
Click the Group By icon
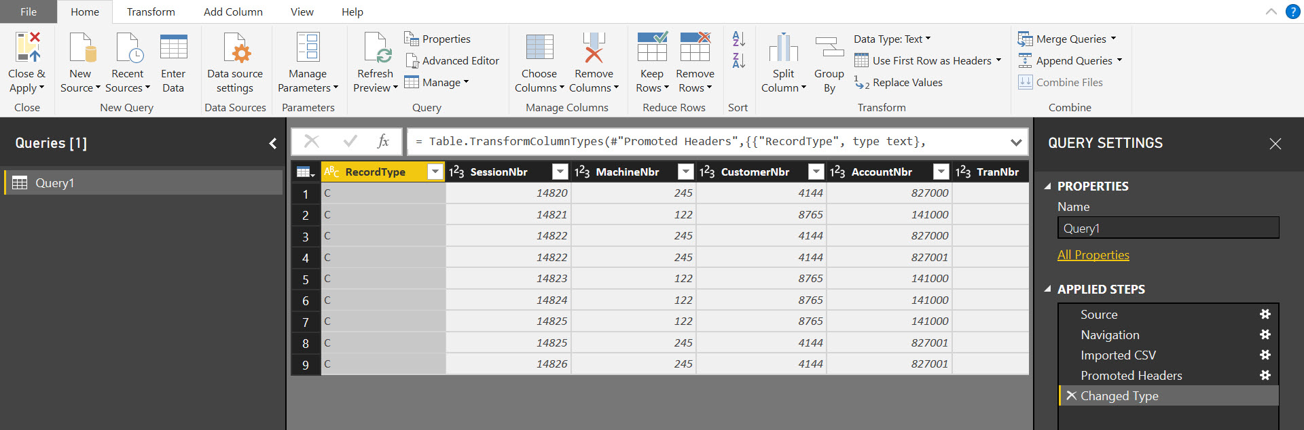[x=829, y=47]
